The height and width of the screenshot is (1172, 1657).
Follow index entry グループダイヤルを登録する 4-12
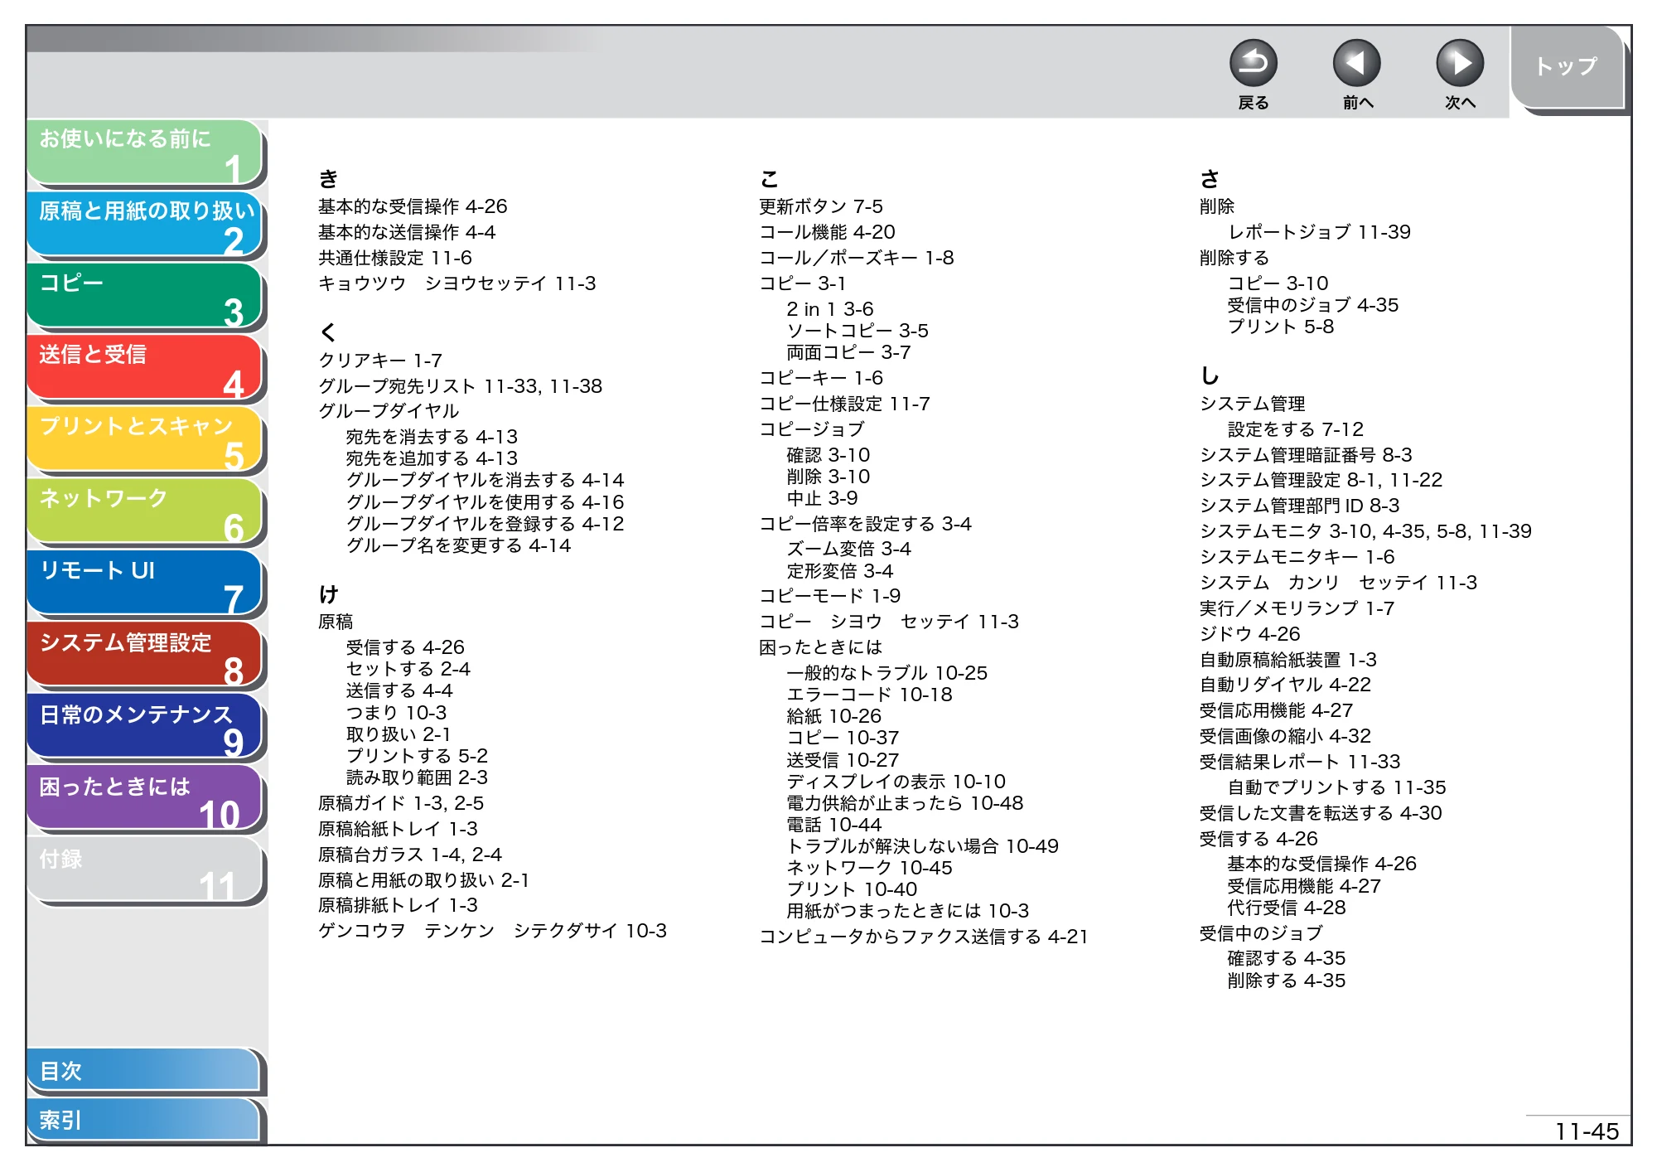pyautogui.click(x=485, y=524)
